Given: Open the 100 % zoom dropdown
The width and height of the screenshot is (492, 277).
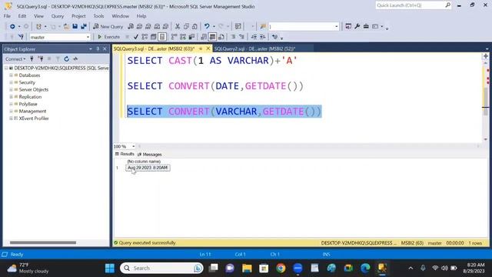Looking at the screenshot, I should (133, 146).
